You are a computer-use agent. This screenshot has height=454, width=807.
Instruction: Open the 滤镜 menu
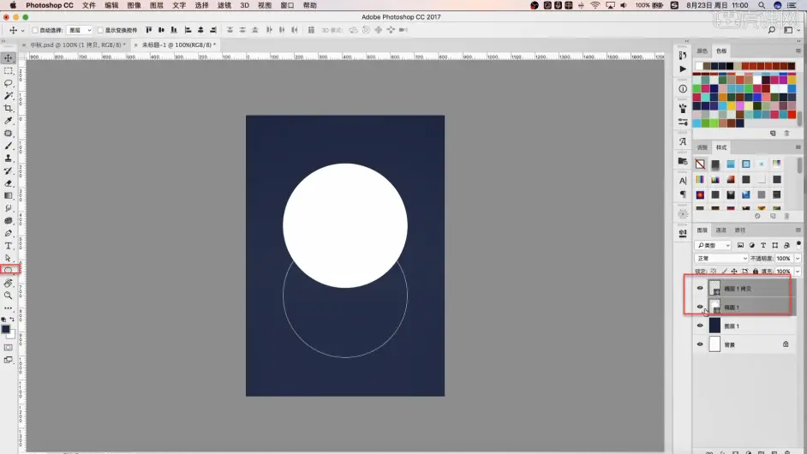tap(224, 5)
